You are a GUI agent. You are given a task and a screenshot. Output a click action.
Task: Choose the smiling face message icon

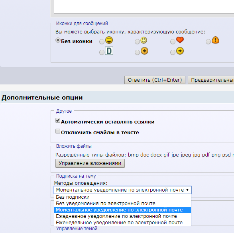coord(144,40)
